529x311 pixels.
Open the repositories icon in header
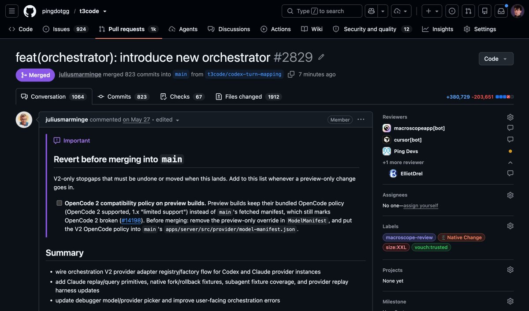point(485,11)
